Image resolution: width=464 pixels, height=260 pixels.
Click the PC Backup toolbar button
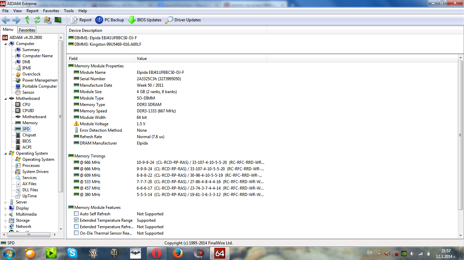tap(109, 20)
